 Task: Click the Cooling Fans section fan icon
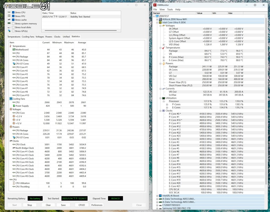[x=11, y=99]
